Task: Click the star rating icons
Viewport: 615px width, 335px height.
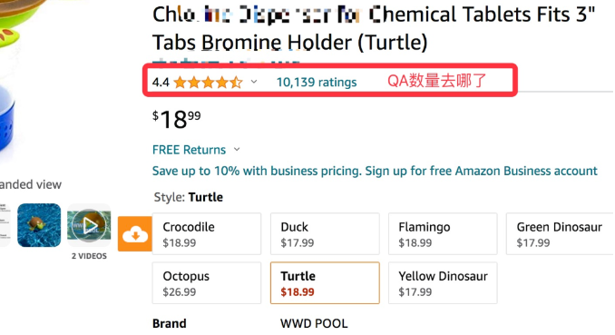Action: pyautogui.click(x=208, y=83)
